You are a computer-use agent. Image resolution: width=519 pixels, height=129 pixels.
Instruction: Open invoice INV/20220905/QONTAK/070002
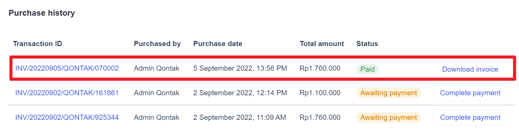click(x=67, y=68)
